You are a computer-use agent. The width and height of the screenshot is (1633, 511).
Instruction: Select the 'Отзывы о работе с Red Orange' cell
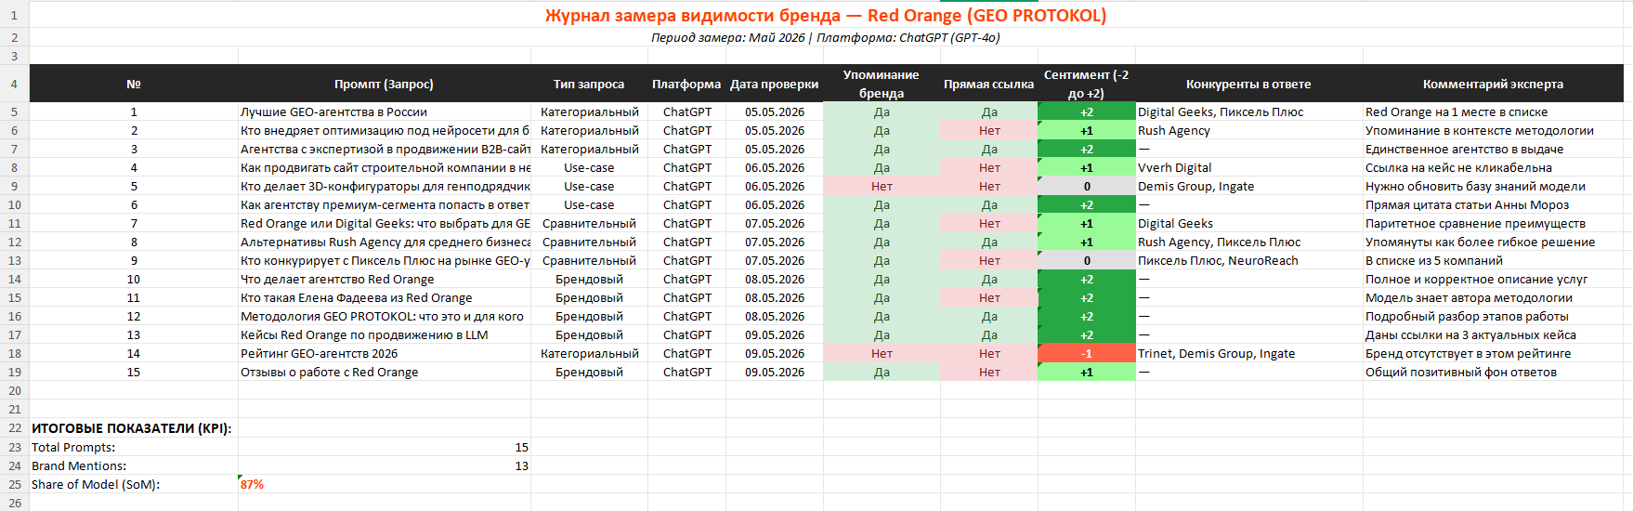click(384, 372)
